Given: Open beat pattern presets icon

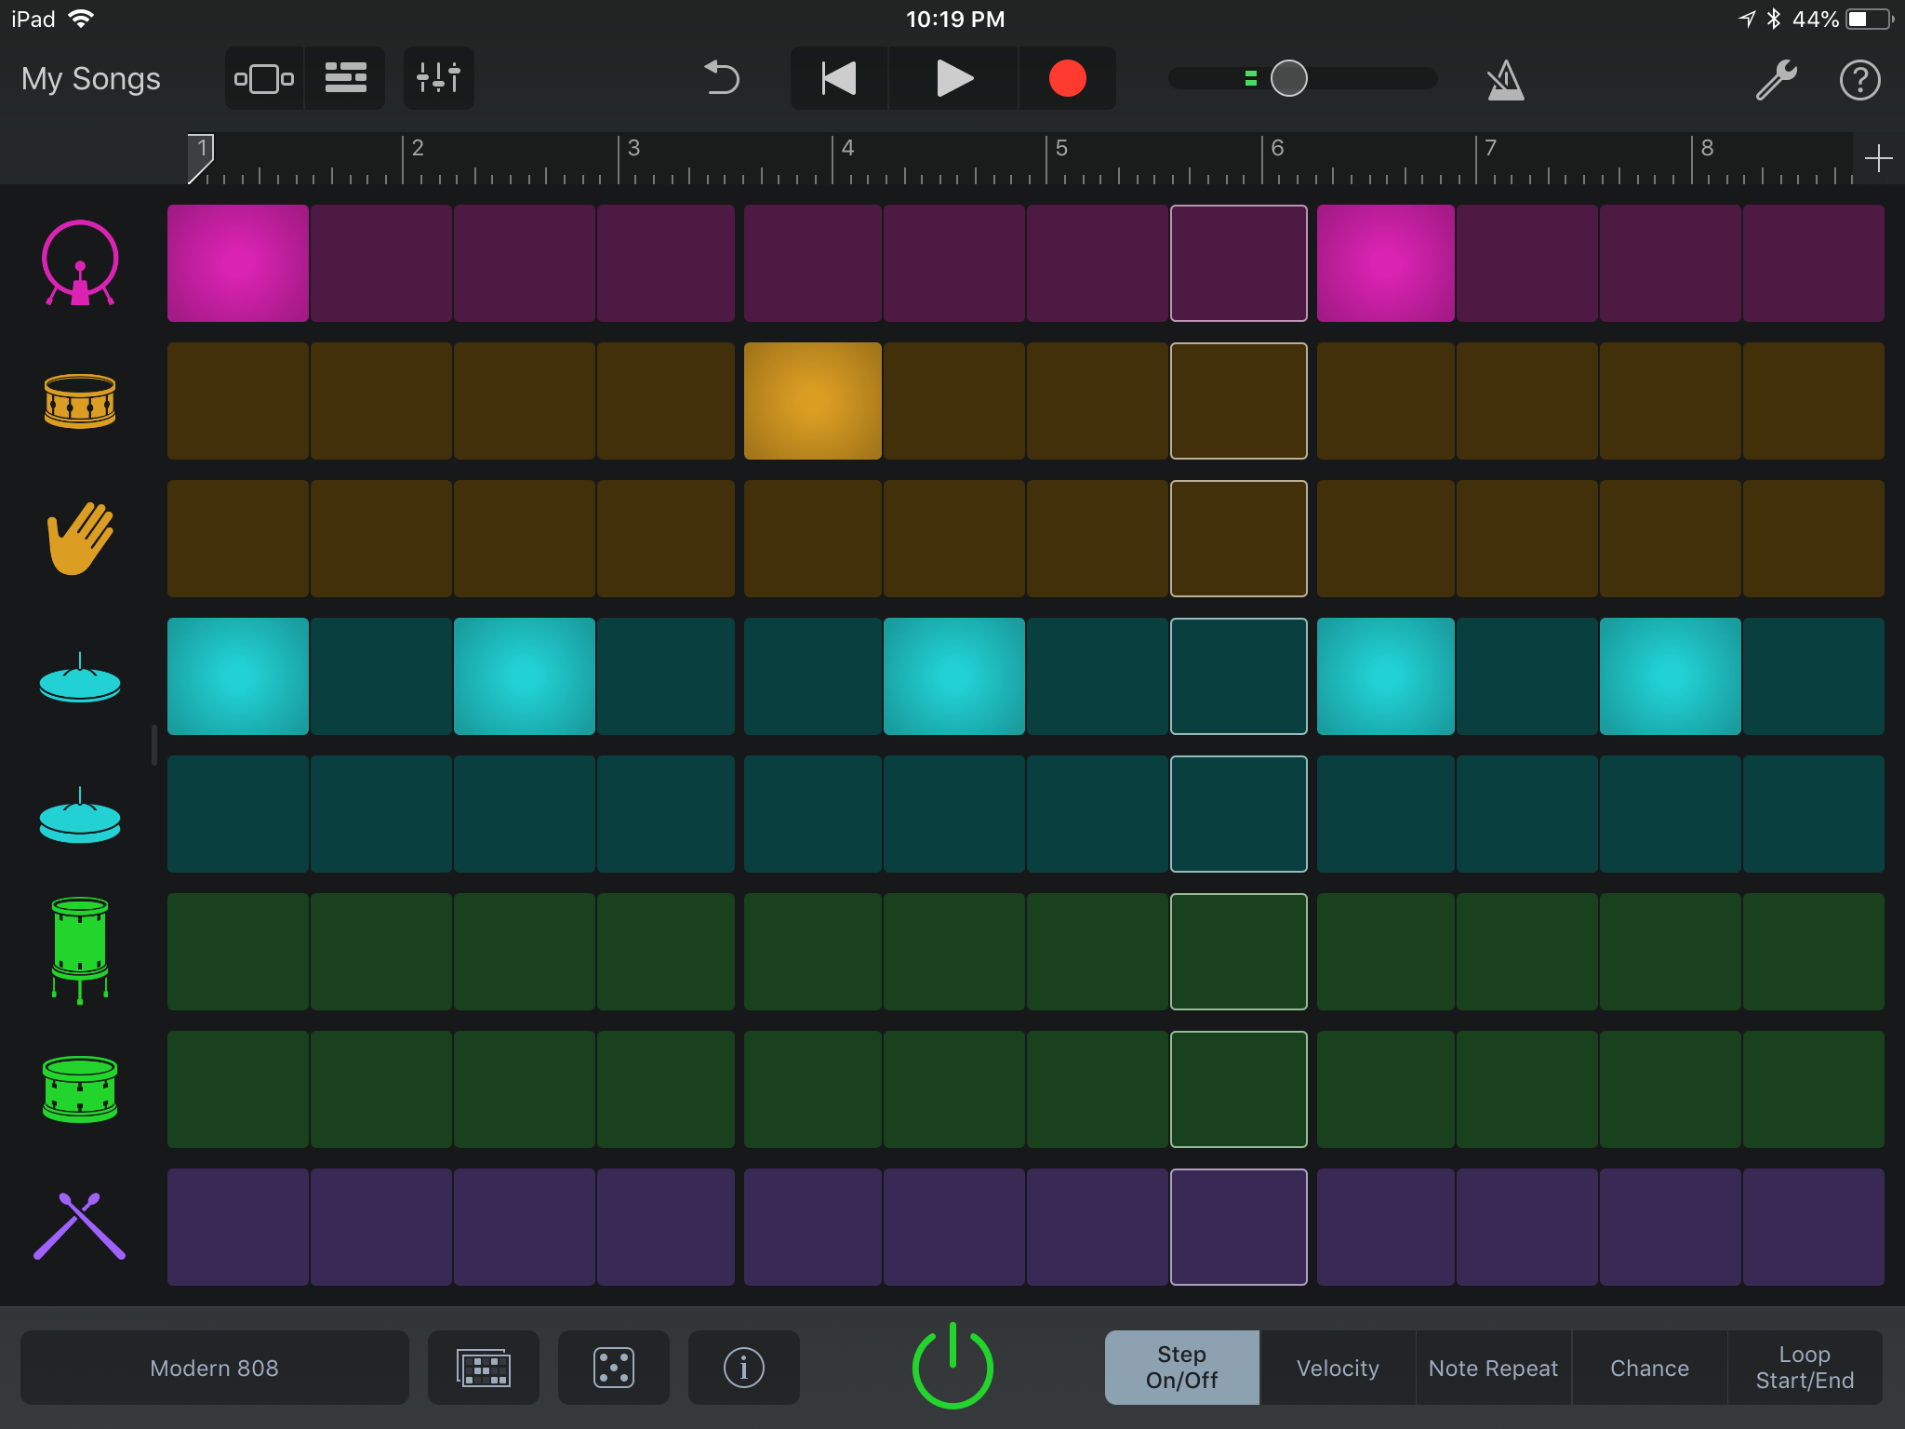Looking at the screenshot, I should point(484,1368).
